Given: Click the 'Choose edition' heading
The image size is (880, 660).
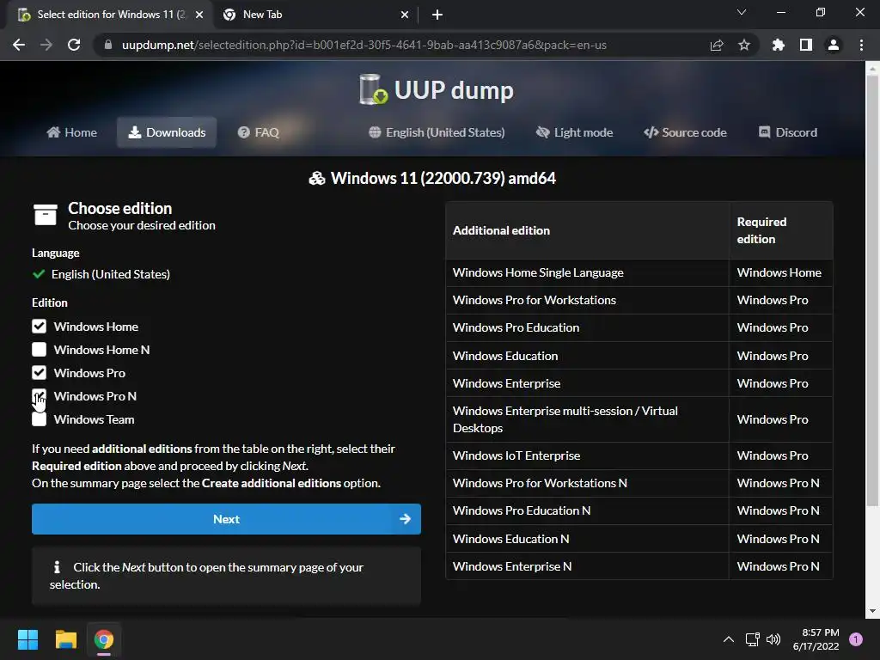Looking at the screenshot, I should point(120,208).
